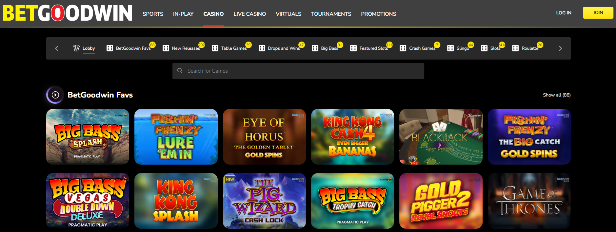The height and width of the screenshot is (232, 616).
Task: Open Fishin' Frenzy Big Catch Gold Spins
Action: (529, 137)
